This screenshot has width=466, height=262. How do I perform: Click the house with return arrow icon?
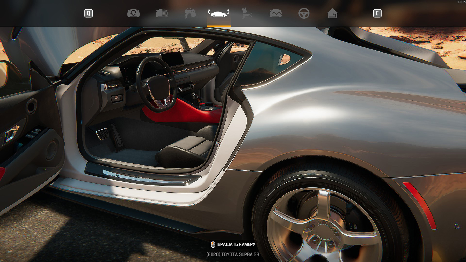332,13
